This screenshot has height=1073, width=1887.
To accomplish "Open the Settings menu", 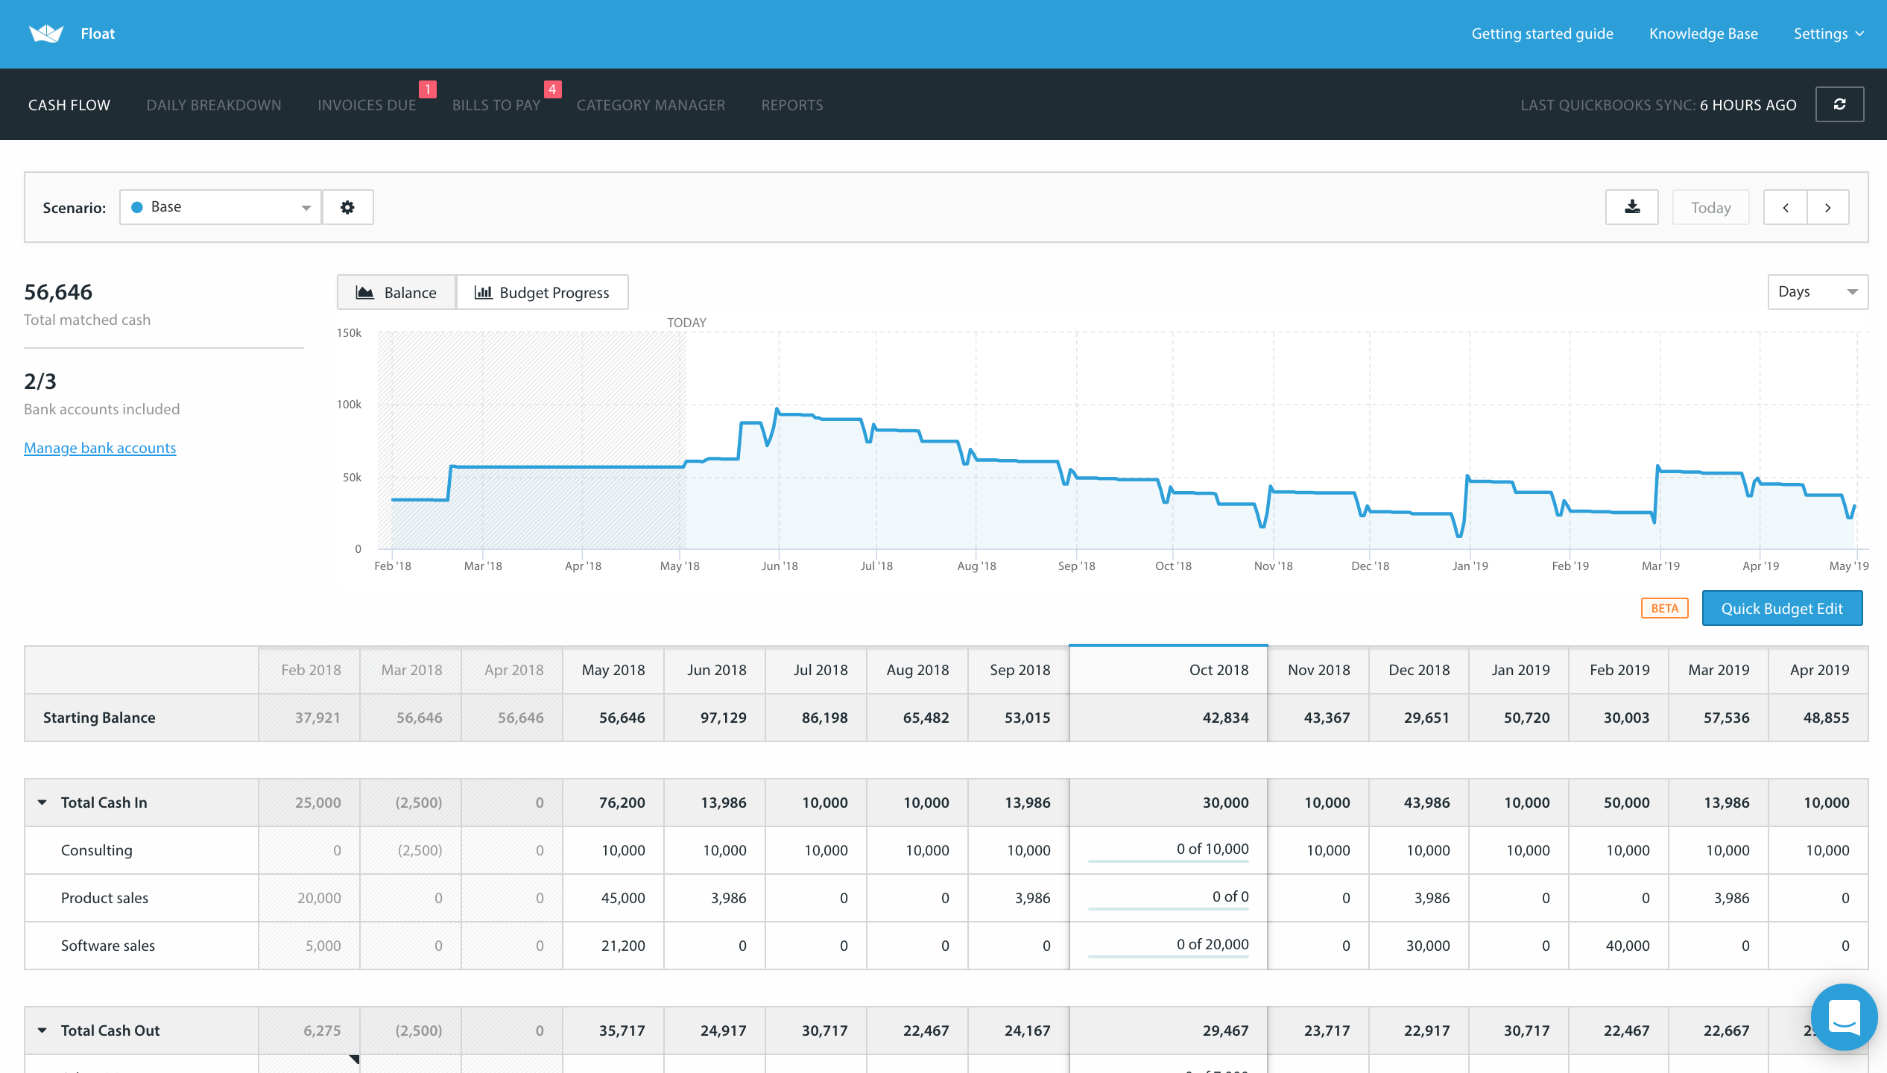I will click(x=1827, y=34).
